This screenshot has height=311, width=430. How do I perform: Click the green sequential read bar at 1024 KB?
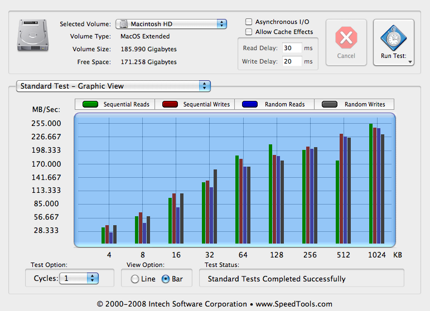[371, 183]
